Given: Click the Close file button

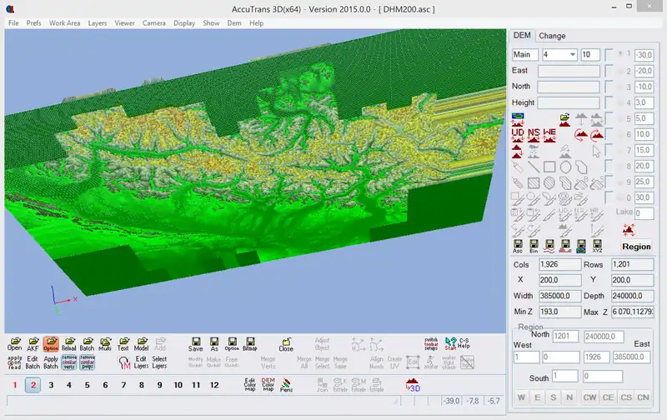Looking at the screenshot, I should click(286, 343).
